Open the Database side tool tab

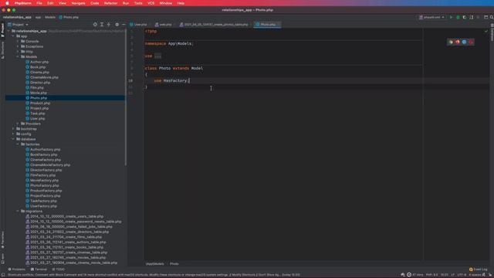(x=492, y=32)
